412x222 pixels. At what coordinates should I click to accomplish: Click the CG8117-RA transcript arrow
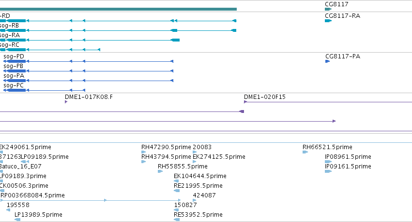point(328,21)
